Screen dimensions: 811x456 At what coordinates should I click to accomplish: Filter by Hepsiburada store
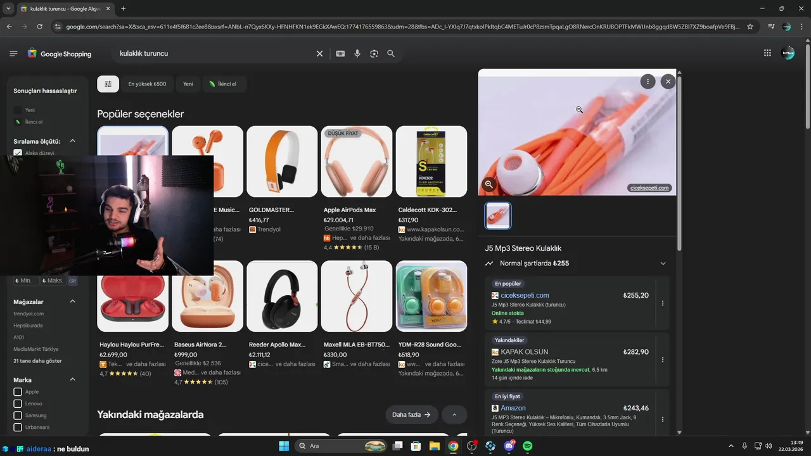28,326
